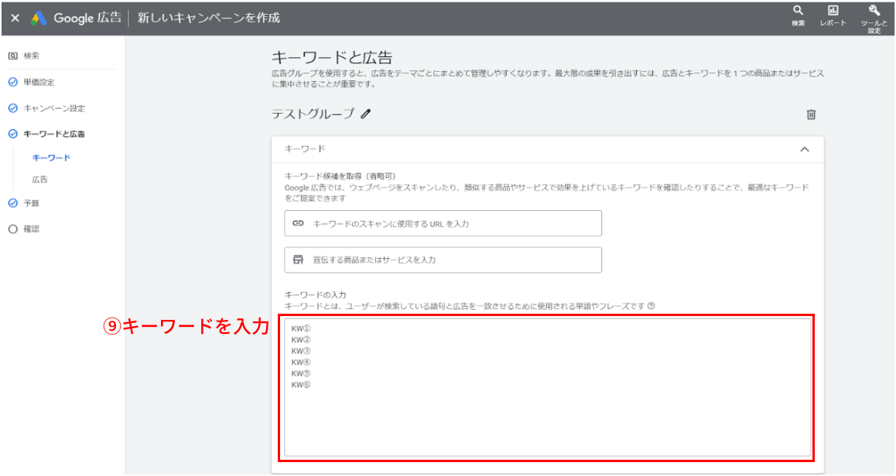This screenshot has height=476, width=896.
Task: Edit group name with pencil icon
Action: pos(366,114)
